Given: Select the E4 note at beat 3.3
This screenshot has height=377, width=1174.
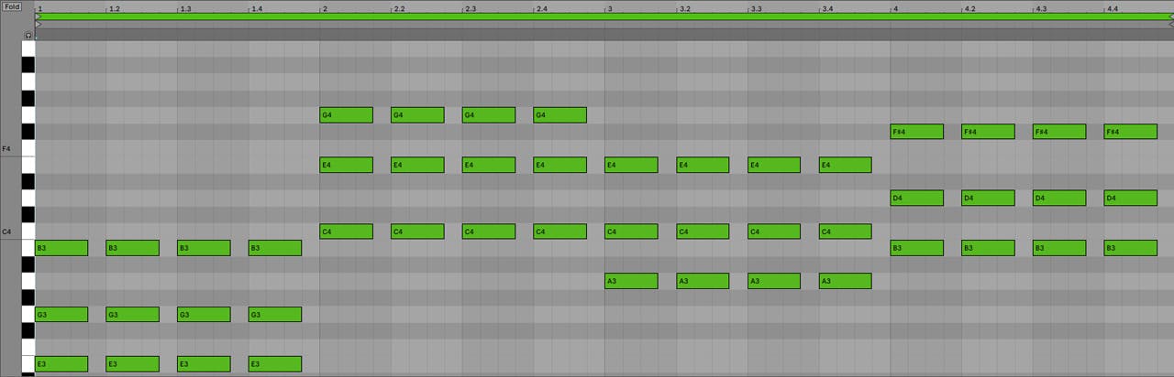Looking at the screenshot, I should point(773,165).
